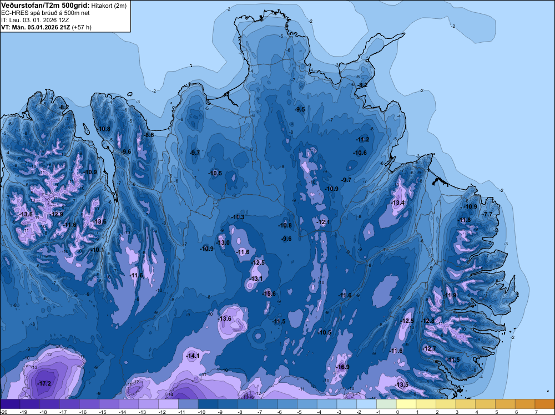
Task: Click the -11.9 temperature label
Action: 450,295
